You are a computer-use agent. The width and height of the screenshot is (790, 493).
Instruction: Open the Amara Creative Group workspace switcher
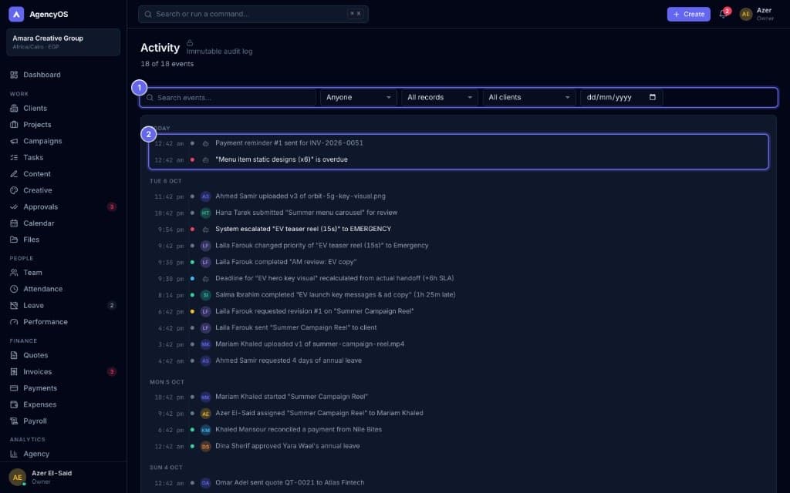coord(63,42)
